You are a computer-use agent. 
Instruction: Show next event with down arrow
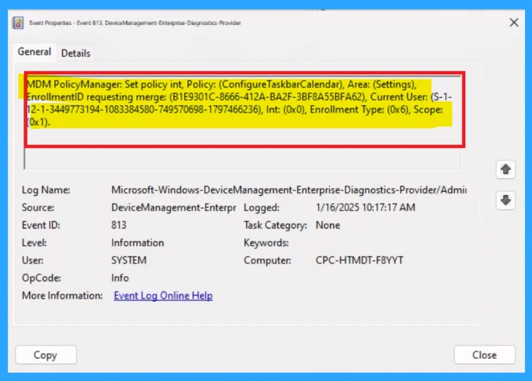[x=506, y=200]
